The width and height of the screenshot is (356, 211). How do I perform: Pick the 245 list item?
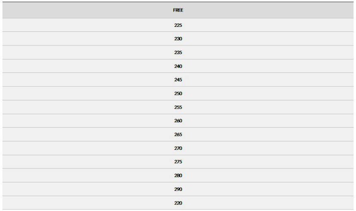pyautogui.click(x=178, y=80)
